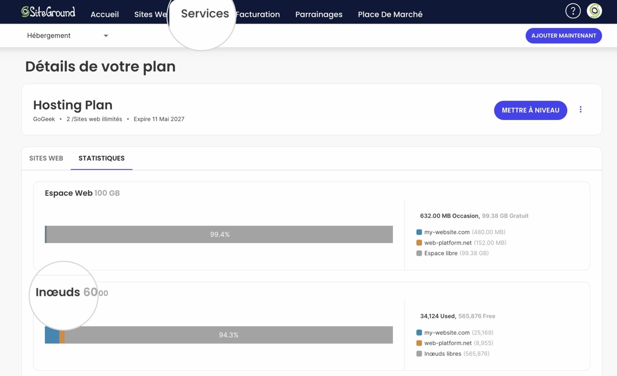This screenshot has height=376, width=617.
Task: Go to Accueil in the top menu
Action: (105, 14)
